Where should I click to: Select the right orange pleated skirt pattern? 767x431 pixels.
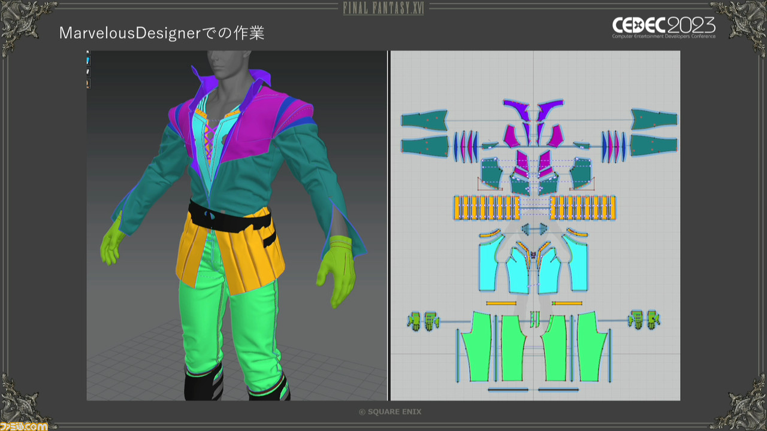point(582,208)
